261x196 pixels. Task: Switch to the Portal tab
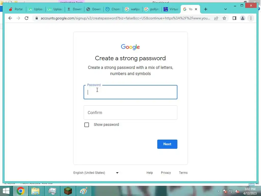pyautogui.click(x=16, y=9)
